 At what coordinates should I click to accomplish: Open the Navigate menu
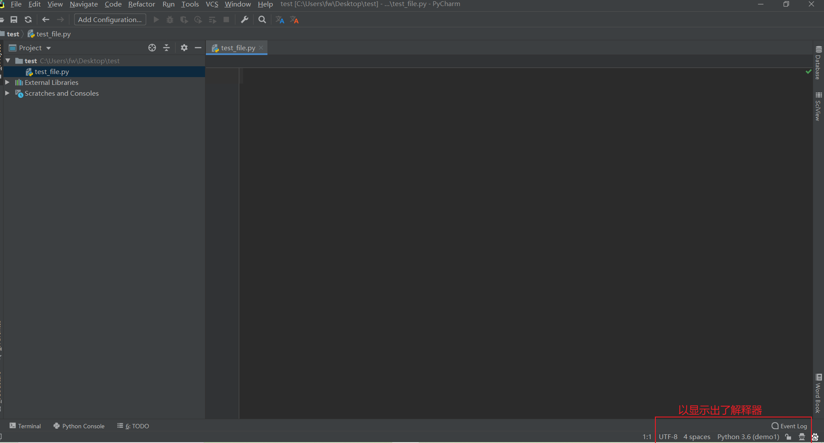(x=84, y=4)
